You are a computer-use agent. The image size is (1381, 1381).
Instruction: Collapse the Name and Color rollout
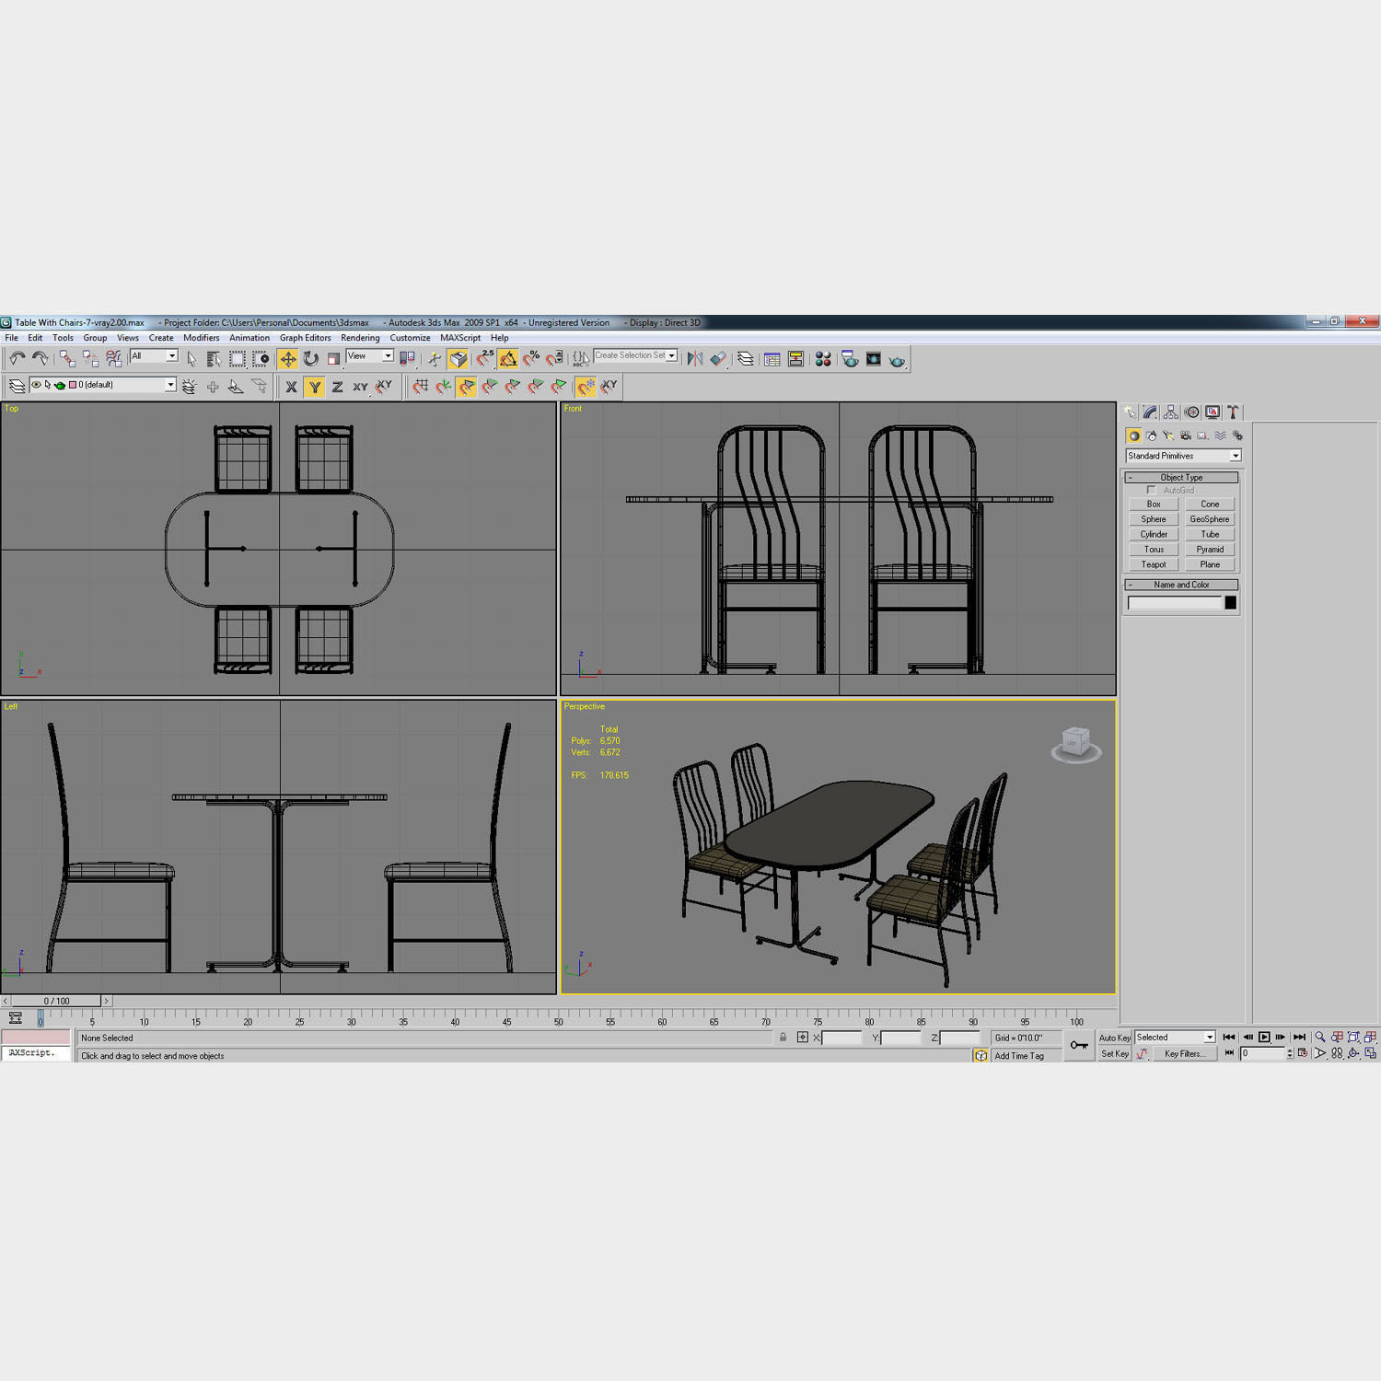1181,585
